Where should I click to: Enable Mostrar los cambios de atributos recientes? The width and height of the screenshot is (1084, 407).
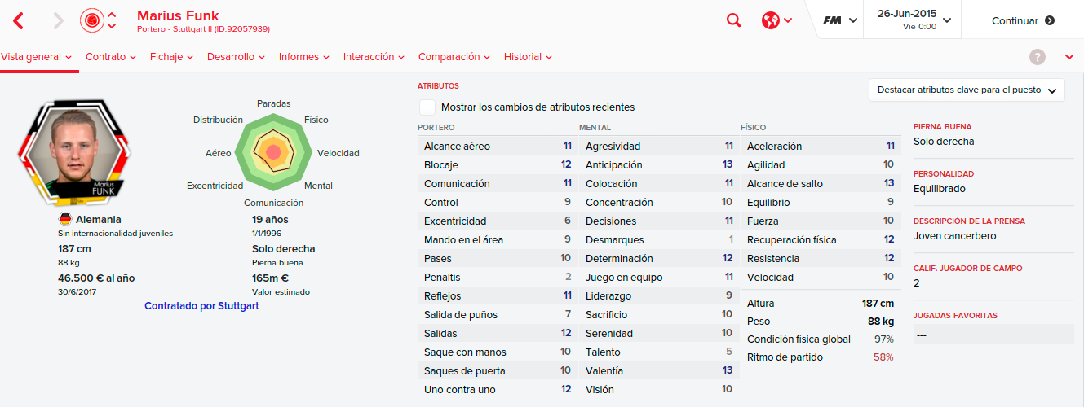(x=427, y=107)
